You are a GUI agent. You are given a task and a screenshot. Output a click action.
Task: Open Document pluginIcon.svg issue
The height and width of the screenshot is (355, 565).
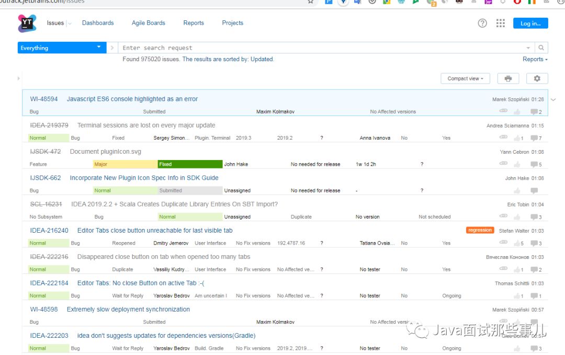click(x=106, y=152)
